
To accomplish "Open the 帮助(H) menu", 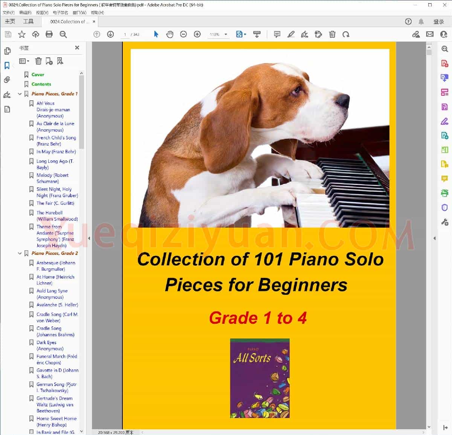I will [97, 12].
